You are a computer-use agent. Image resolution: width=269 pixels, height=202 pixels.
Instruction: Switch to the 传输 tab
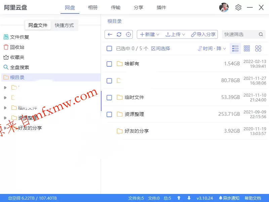click(x=116, y=7)
